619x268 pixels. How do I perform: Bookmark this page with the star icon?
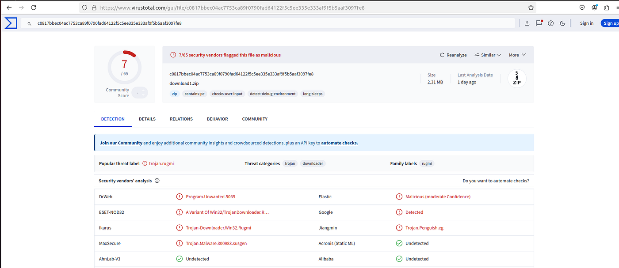point(531,8)
